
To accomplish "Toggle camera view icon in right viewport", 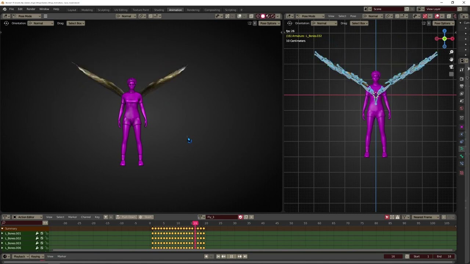I will click(451, 67).
